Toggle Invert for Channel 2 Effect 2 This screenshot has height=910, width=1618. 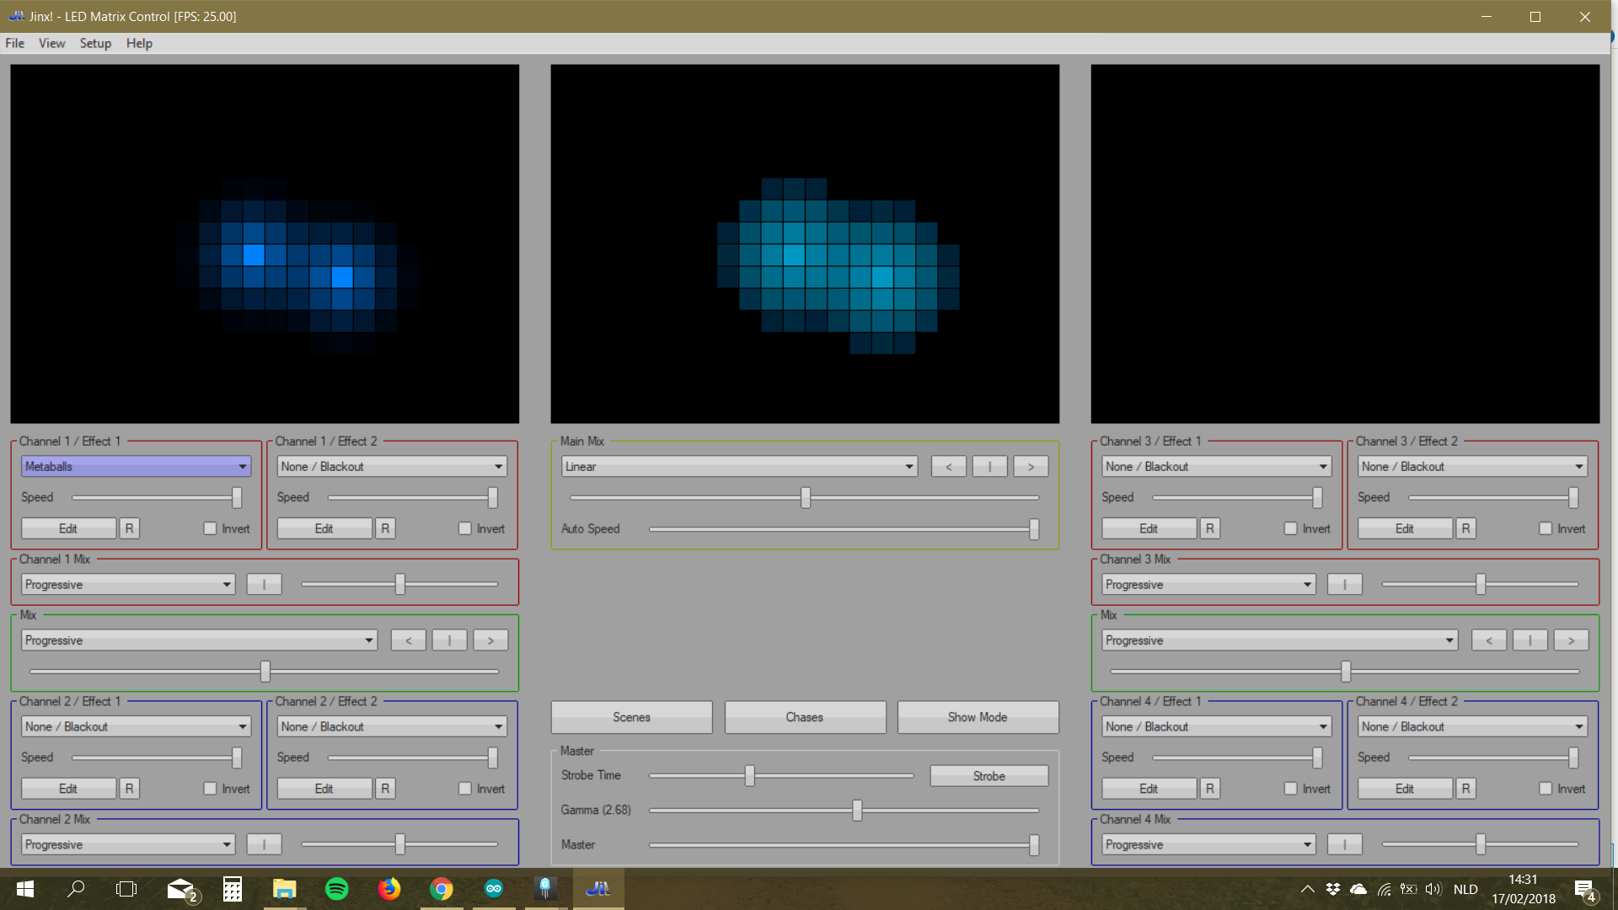click(465, 789)
